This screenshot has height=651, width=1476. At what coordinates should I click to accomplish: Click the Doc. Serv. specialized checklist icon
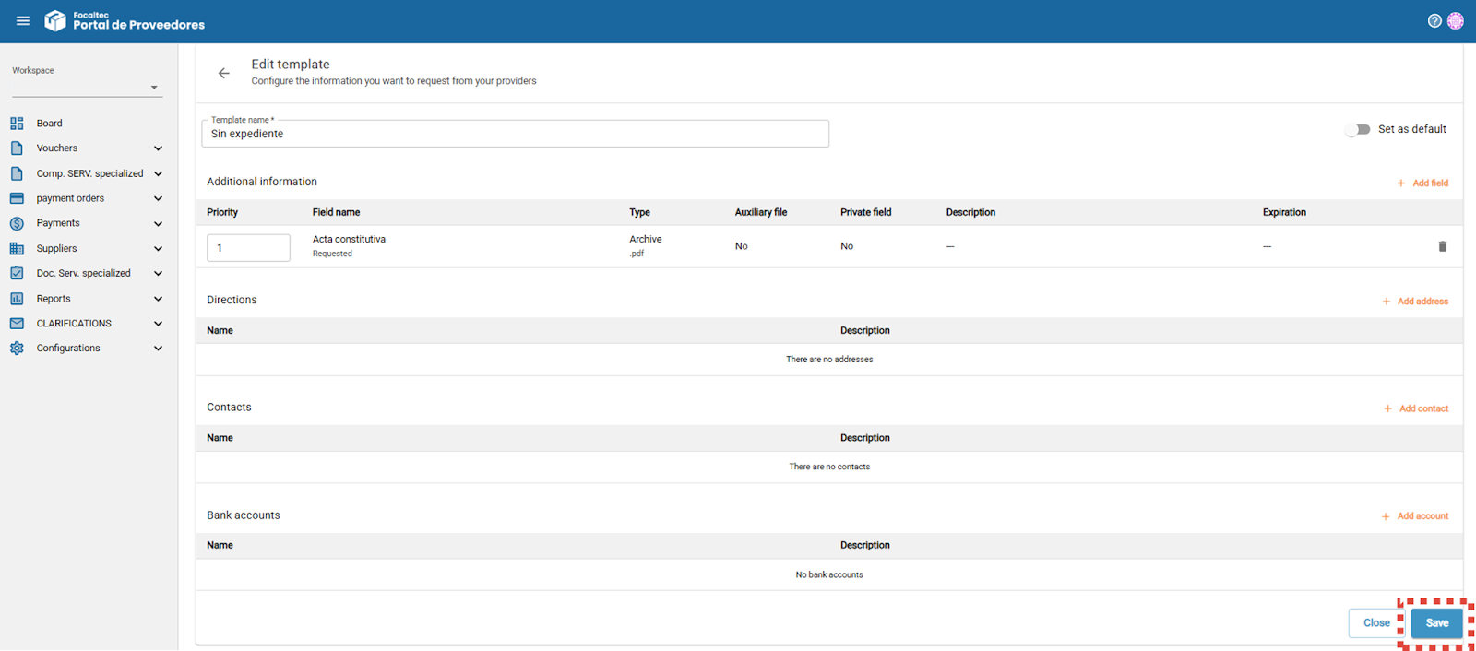point(17,273)
